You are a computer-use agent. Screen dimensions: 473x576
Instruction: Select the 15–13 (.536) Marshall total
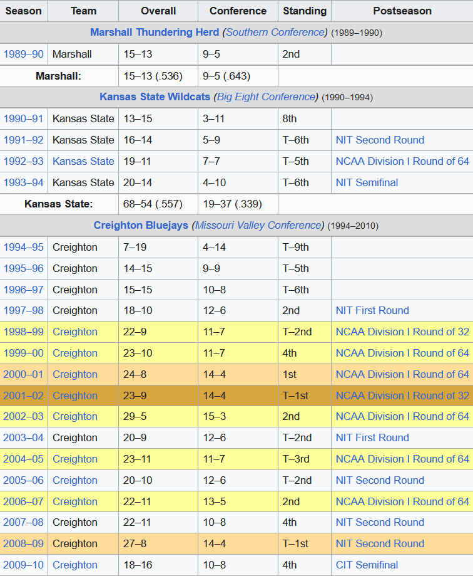click(x=158, y=76)
